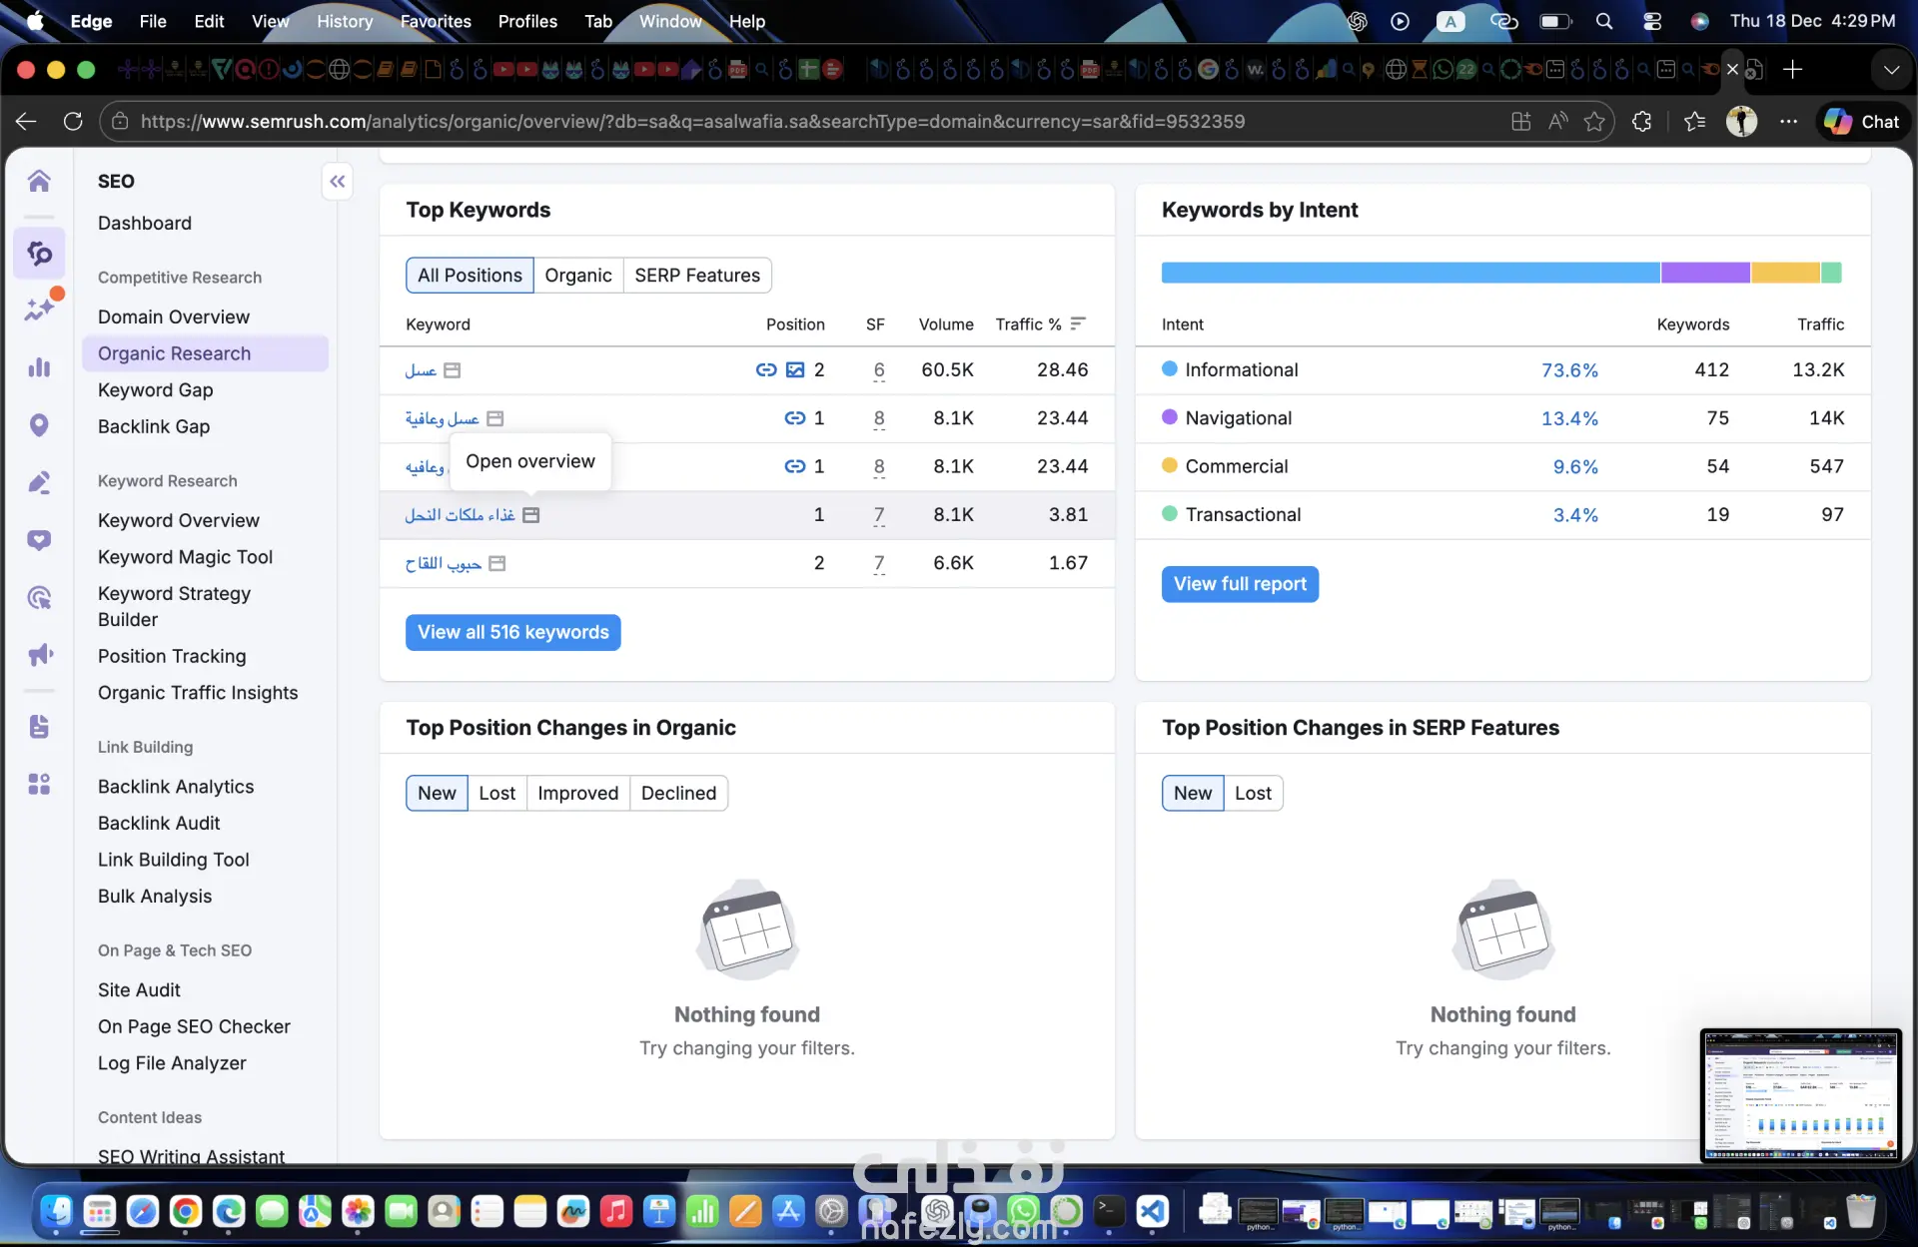Screen dimensions: 1918x1247
Task: Open the SEO toolkit icon in left rail
Action: (x=39, y=254)
